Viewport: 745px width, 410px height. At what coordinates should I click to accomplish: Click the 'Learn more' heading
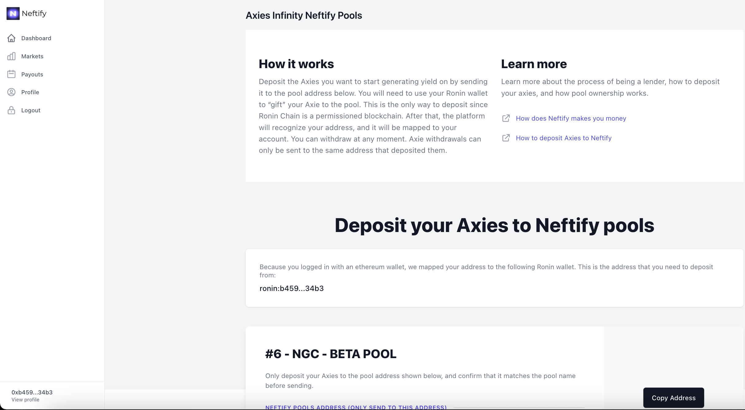[x=534, y=64]
